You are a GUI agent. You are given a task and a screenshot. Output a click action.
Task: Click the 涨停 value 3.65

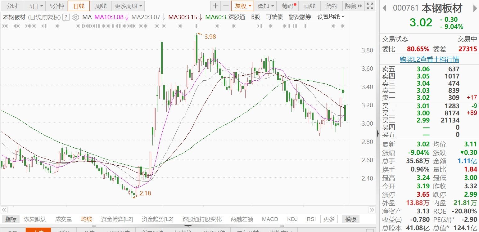pyautogui.click(x=423, y=195)
